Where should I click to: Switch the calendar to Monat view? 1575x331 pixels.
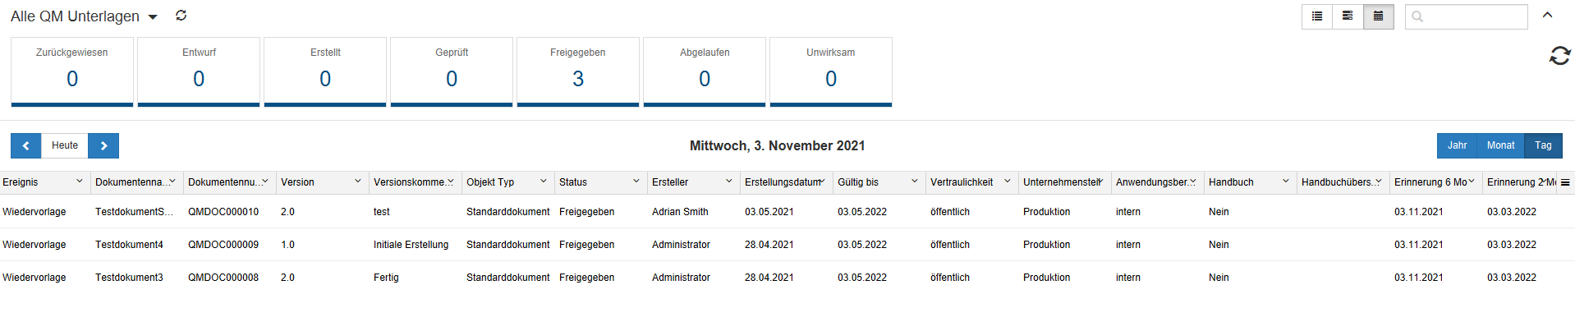tap(1500, 145)
